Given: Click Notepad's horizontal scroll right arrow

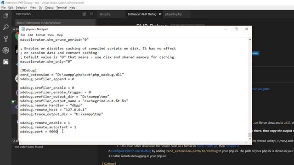Looking at the screenshot, I should [x=246, y=143].
